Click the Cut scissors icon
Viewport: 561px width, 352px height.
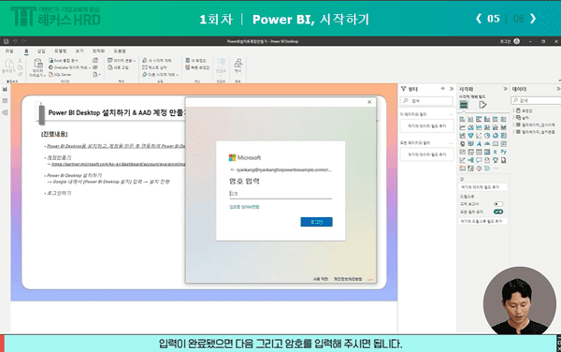(20, 61)
